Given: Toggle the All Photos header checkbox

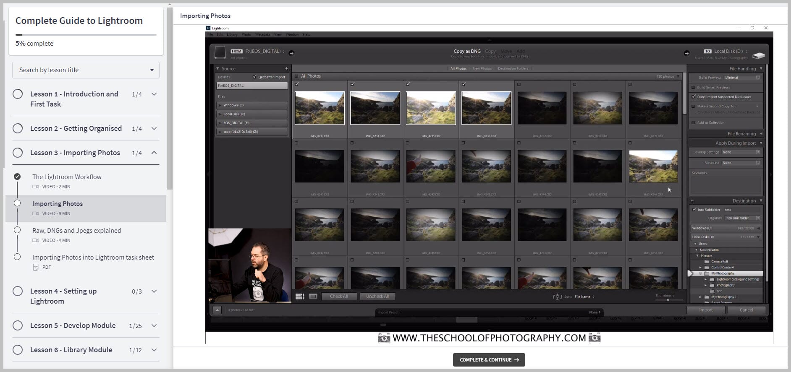Looking at the screenshot, I should [296, 76].
